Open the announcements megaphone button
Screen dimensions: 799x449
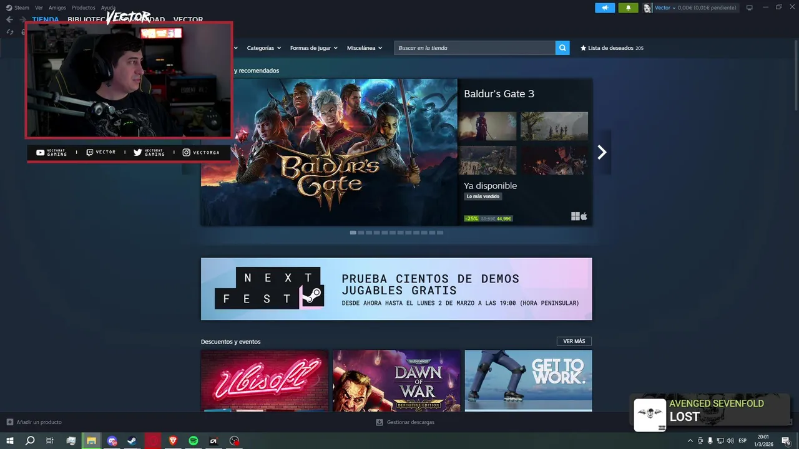coord(605,7)
